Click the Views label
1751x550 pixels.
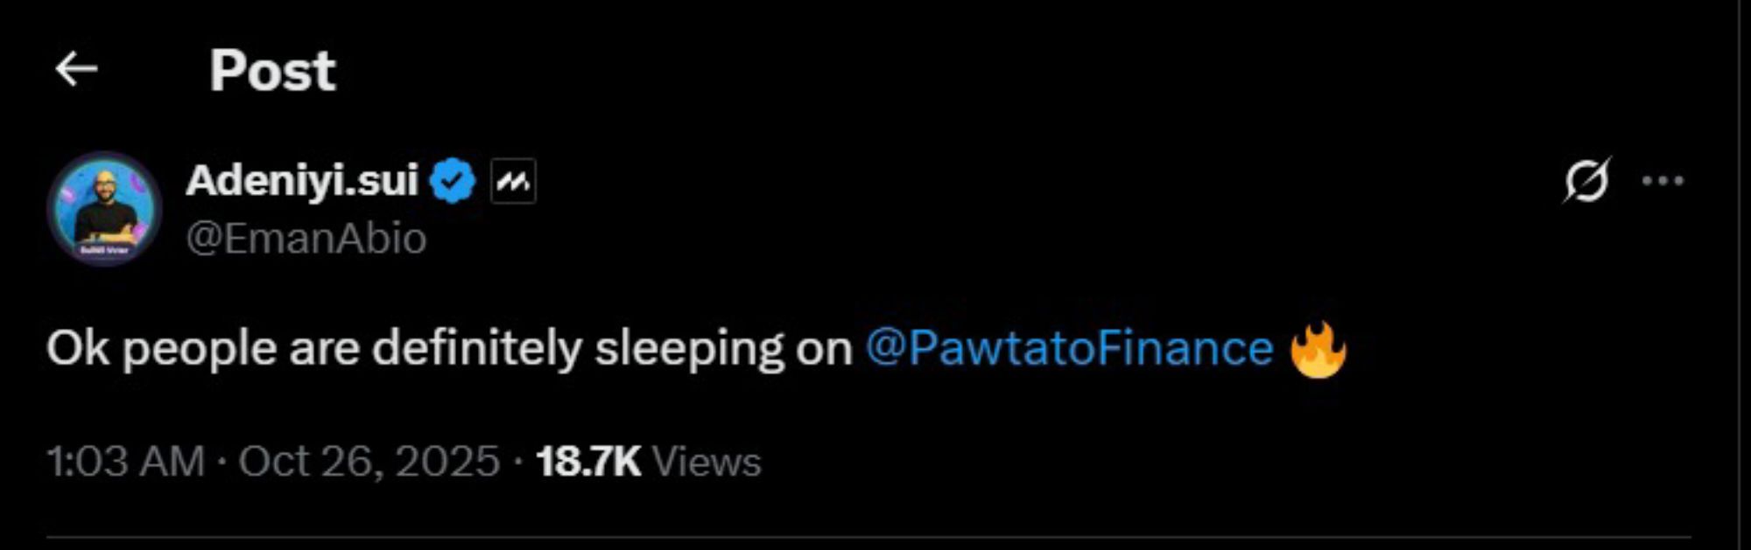tap(707, 461)
